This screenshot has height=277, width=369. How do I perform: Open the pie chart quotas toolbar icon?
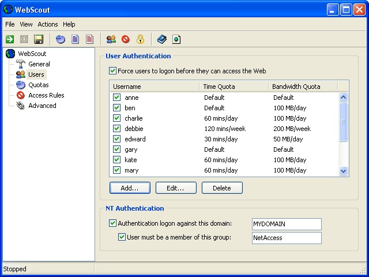61,39
